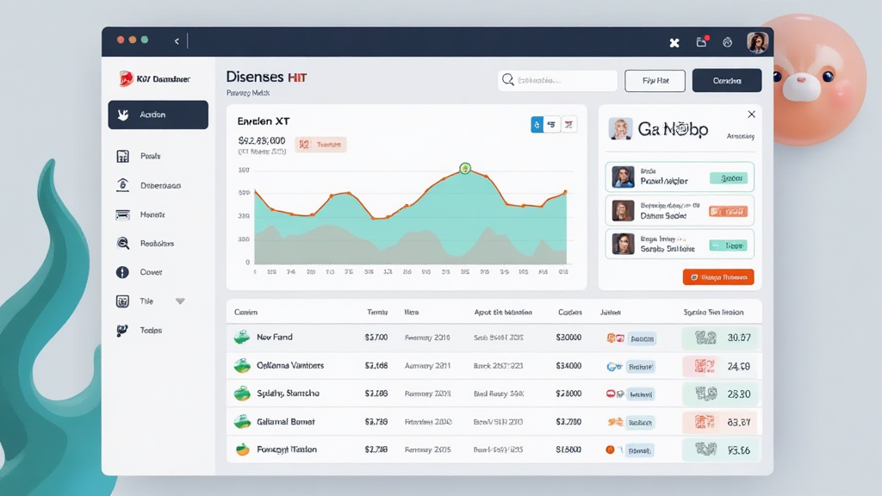Image resolution: width=882 pixels, height=496 pixels.
Task: Click the magnifier icon next to Reports entry
Action: (x=121, y=243)
